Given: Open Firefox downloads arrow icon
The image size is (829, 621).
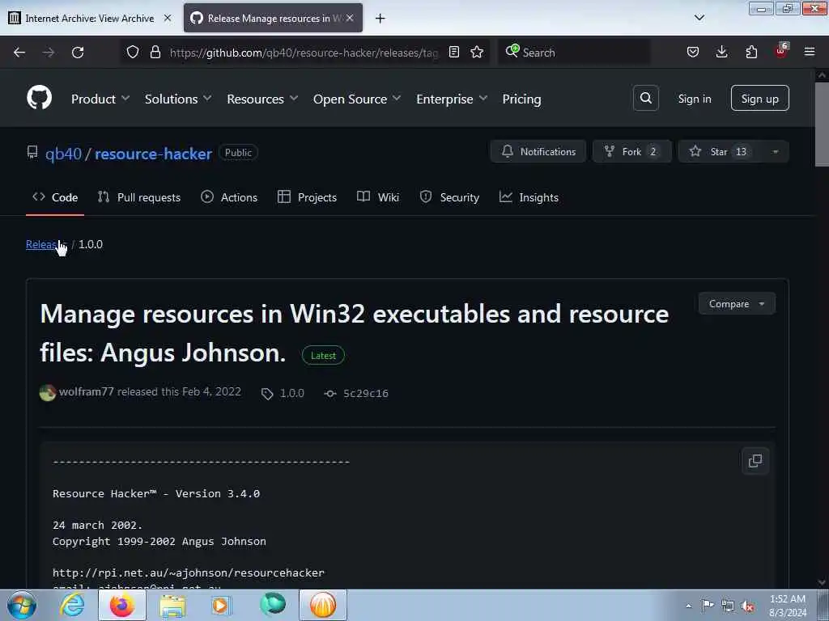Looking at the screenshot, I should [721, 52].
